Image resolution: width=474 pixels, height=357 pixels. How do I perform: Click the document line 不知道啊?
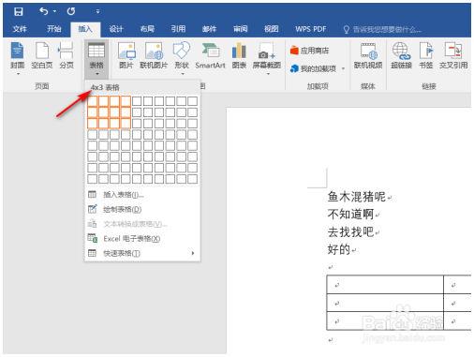(x=350, y=215)
